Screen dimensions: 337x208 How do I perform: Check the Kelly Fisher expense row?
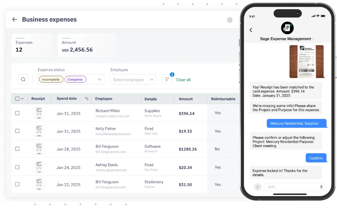[x=17, y=131]
